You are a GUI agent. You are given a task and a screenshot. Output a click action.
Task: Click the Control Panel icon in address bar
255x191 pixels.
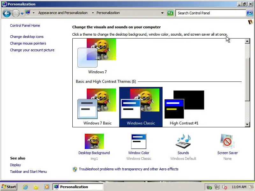(28, 13)
